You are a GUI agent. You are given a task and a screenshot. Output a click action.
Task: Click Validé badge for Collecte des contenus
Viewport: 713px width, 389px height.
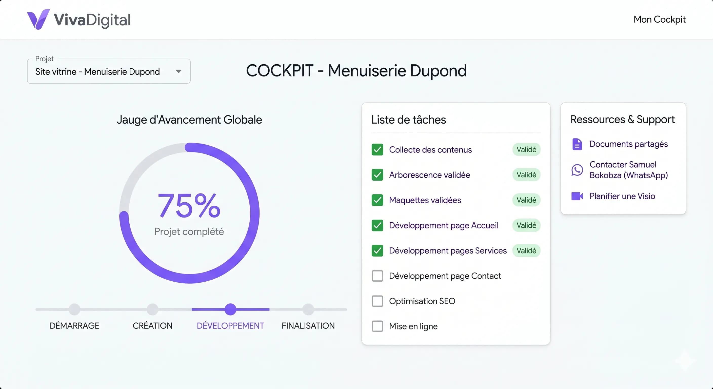pyautogui.click(x=526, y=149)
